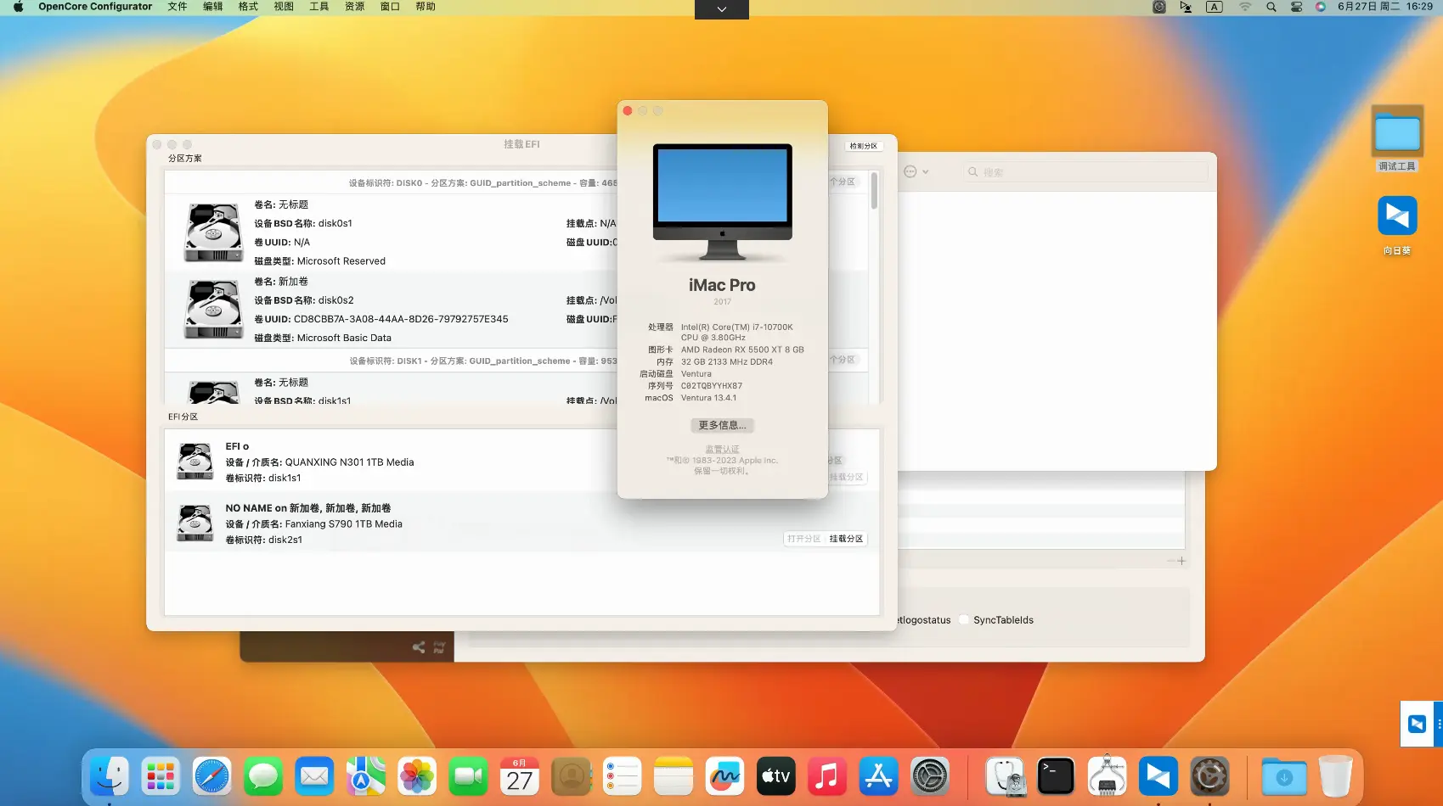
Task: Open System Settings from the Dock
Action: 930,775
